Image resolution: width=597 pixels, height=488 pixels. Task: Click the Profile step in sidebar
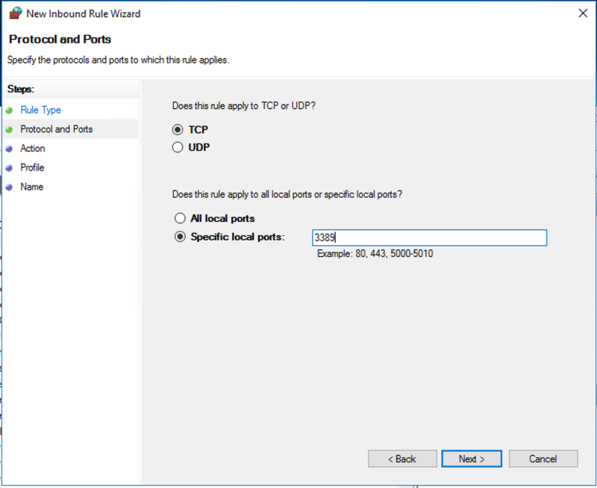(32, 167)
